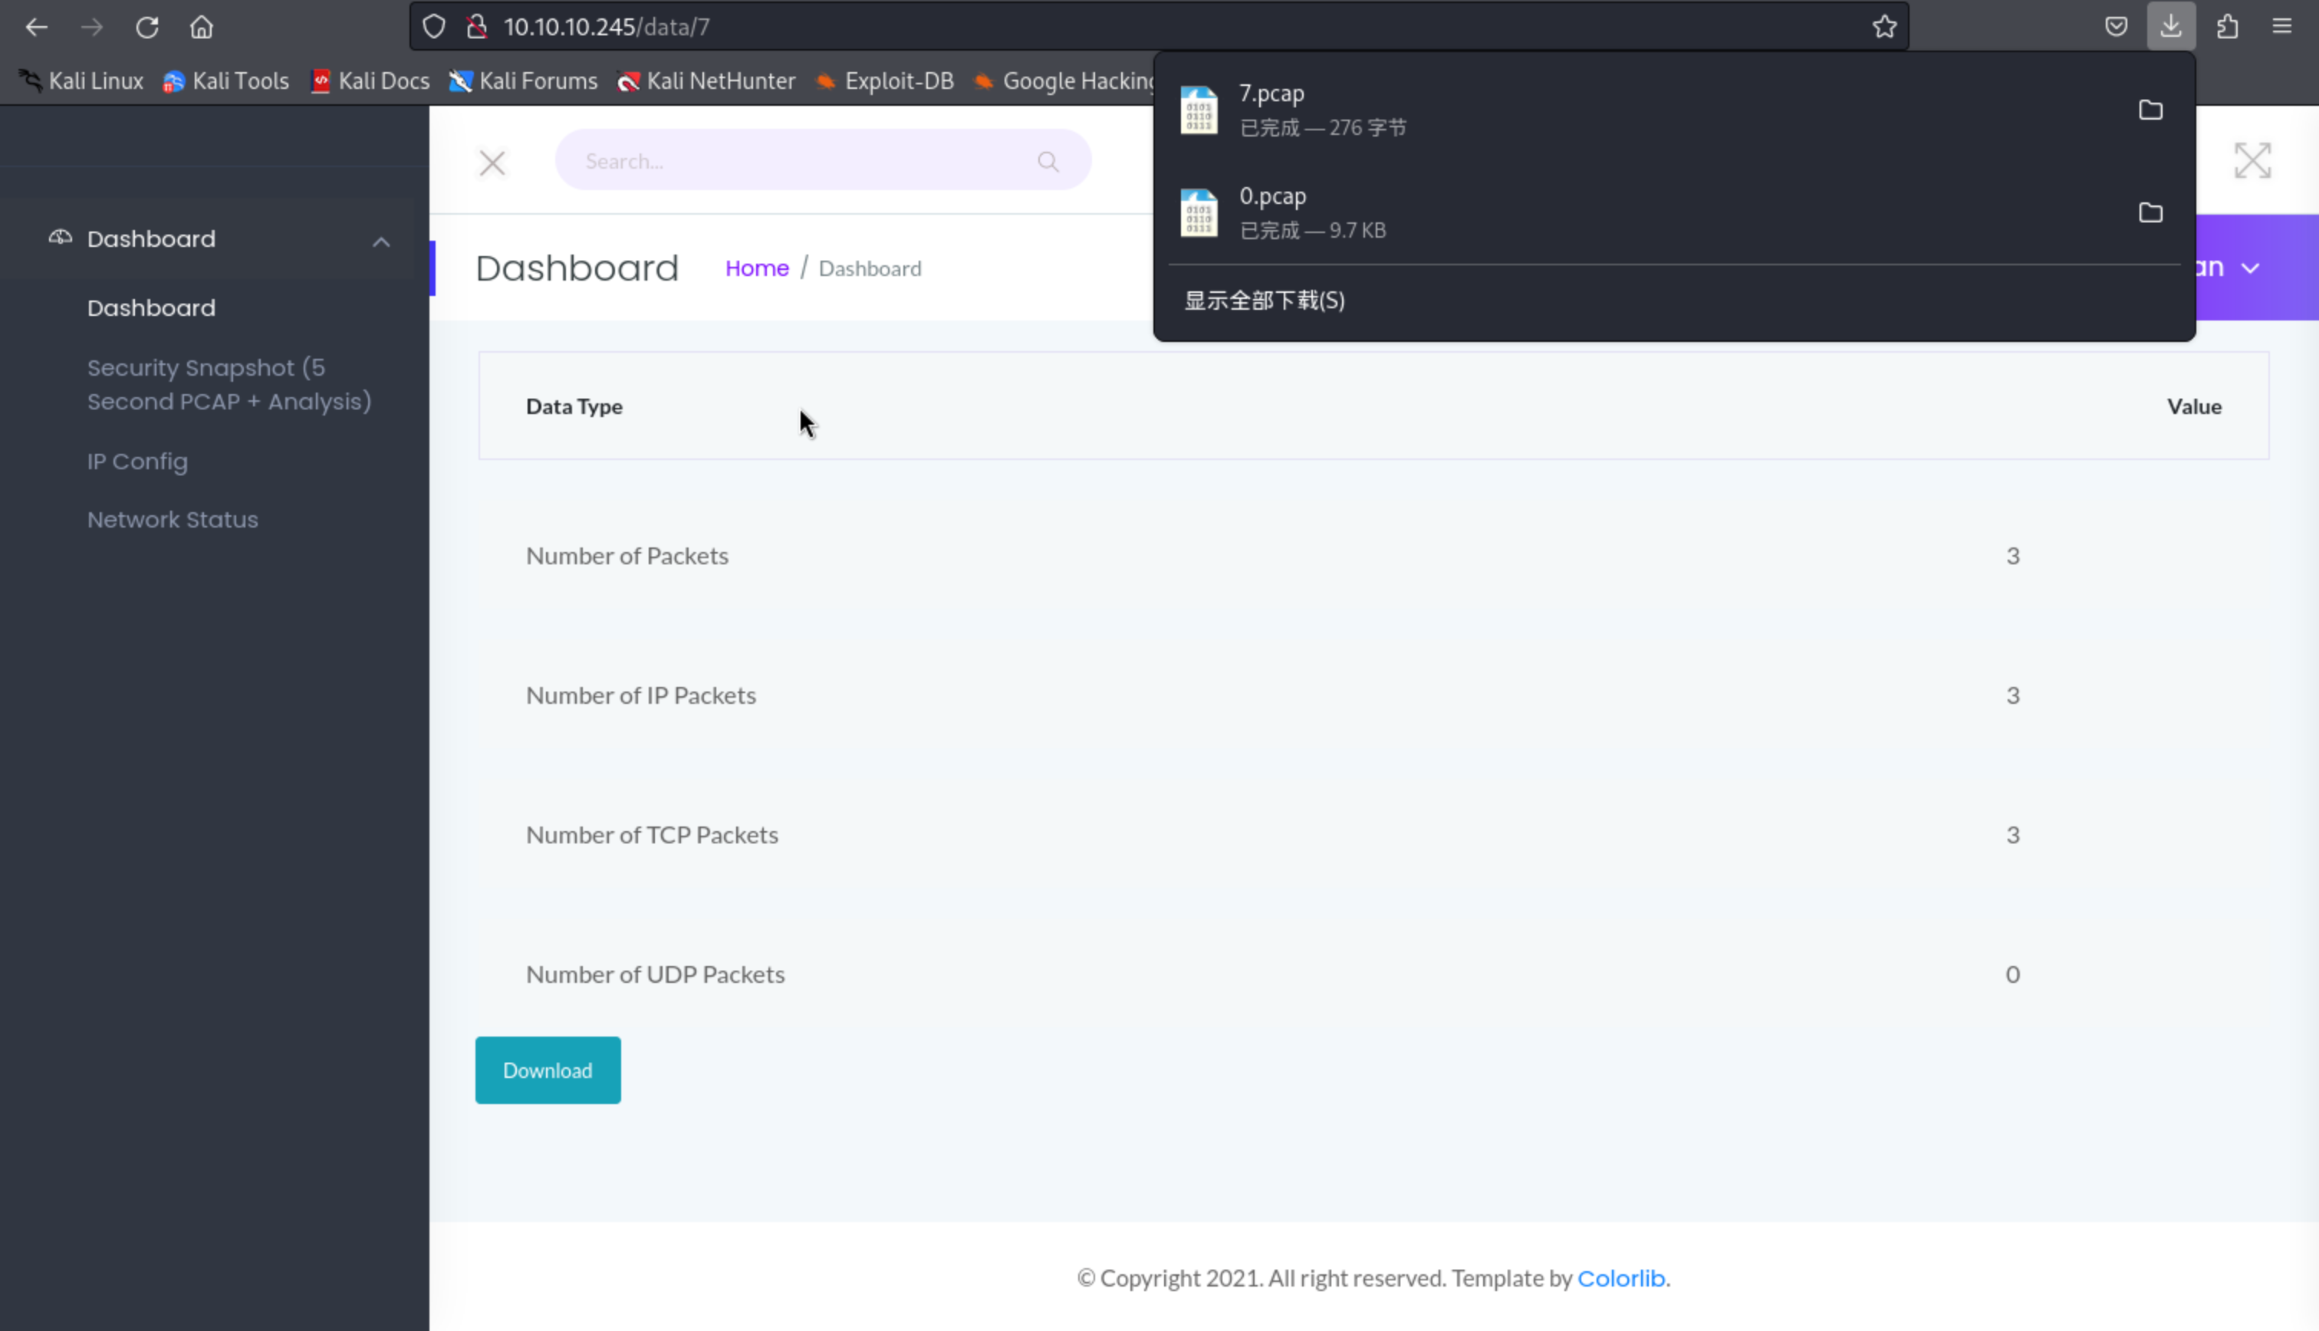The width and height of the screenshot is (2319, 1331).
Task: Click the teal Download button
Action: (548, 1070)
